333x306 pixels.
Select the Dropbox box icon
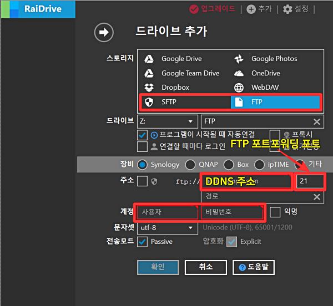click(x=149, y=88)
